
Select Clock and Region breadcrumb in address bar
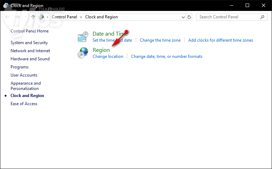point(101,17)
